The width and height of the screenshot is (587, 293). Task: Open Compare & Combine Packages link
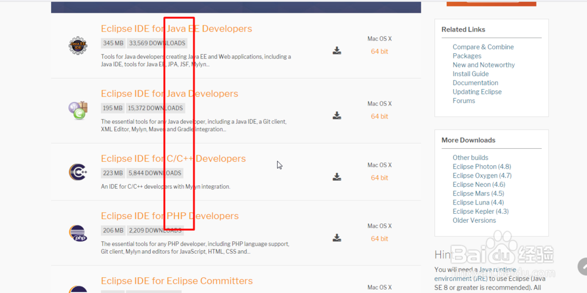[483, 52]
